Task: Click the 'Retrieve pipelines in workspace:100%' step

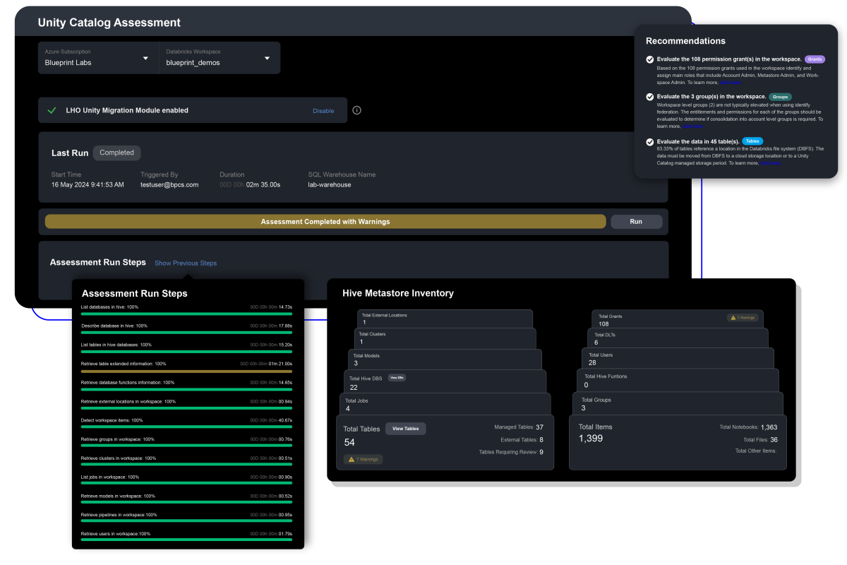Action: [119, 515]
